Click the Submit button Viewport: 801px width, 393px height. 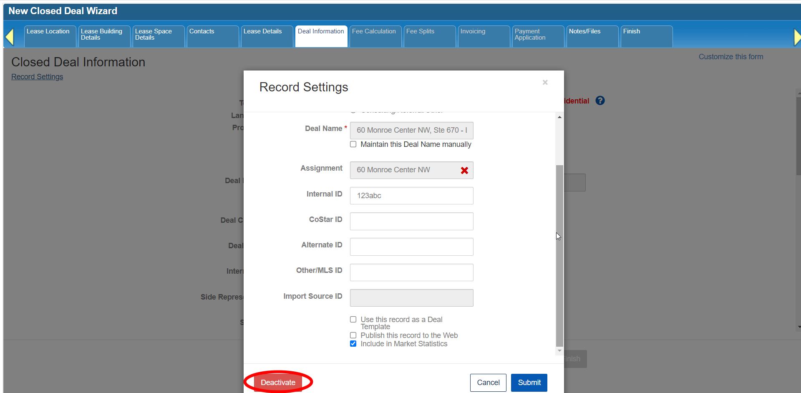click(529, 383)
